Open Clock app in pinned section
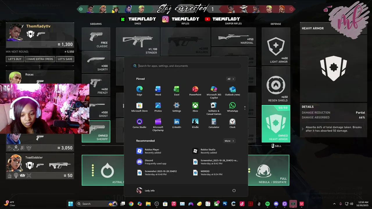372x209 pixels. [233, 123]
